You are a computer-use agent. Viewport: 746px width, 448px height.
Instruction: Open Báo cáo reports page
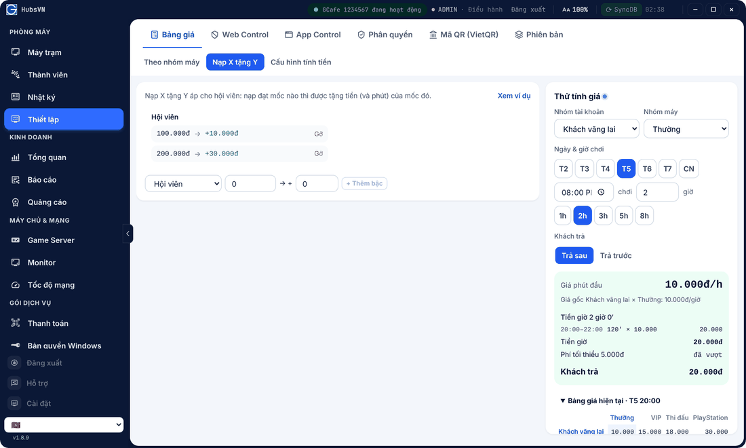(x=64, y=179)
